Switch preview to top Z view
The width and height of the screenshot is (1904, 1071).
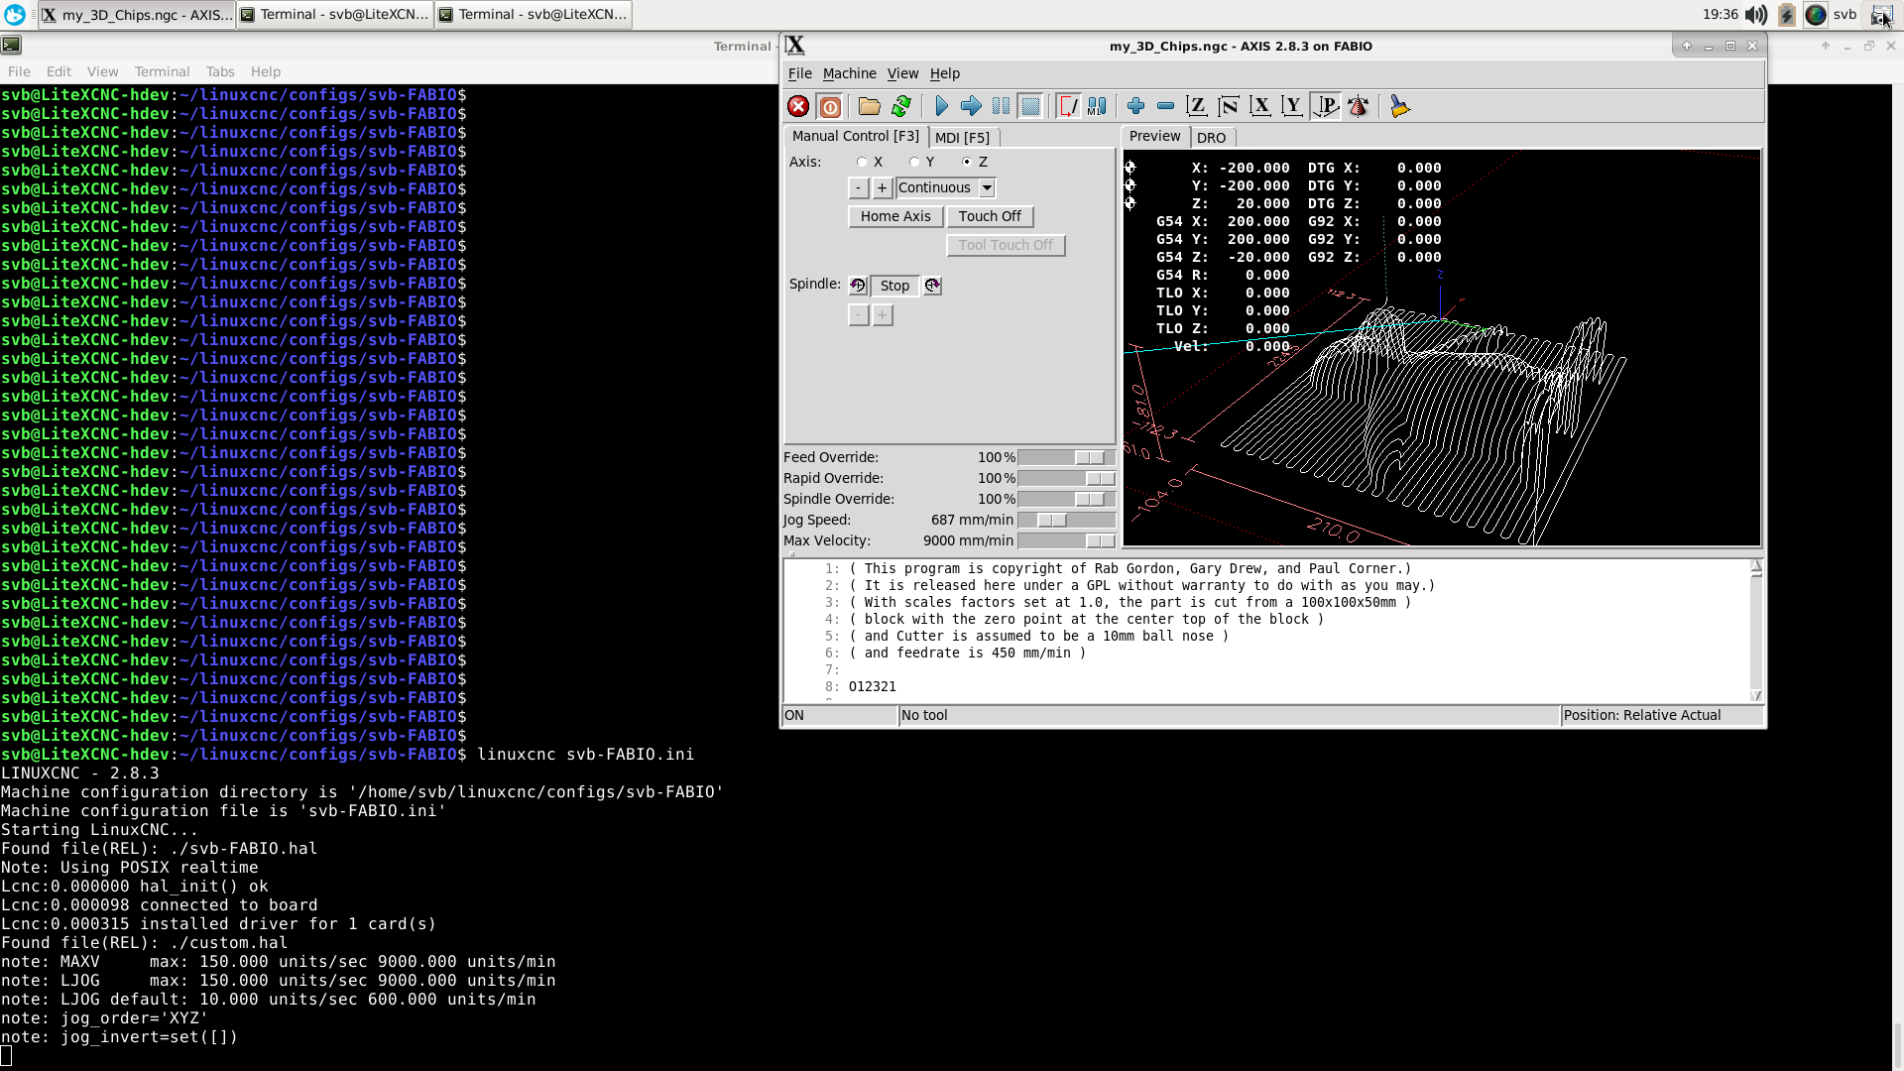[x=1197, y=106]
